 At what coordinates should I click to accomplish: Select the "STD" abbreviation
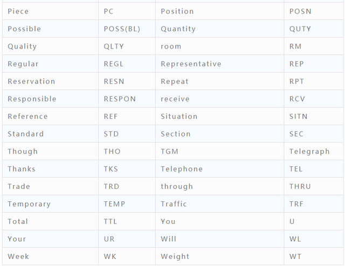[111, 134]
